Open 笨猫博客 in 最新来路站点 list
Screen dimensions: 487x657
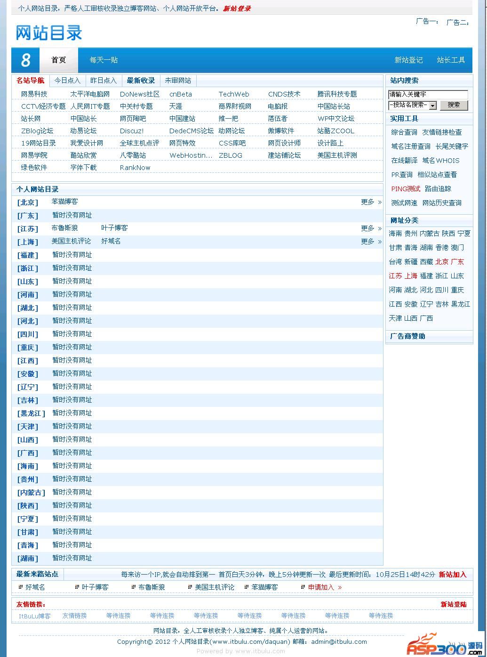(x=264, y=587)
